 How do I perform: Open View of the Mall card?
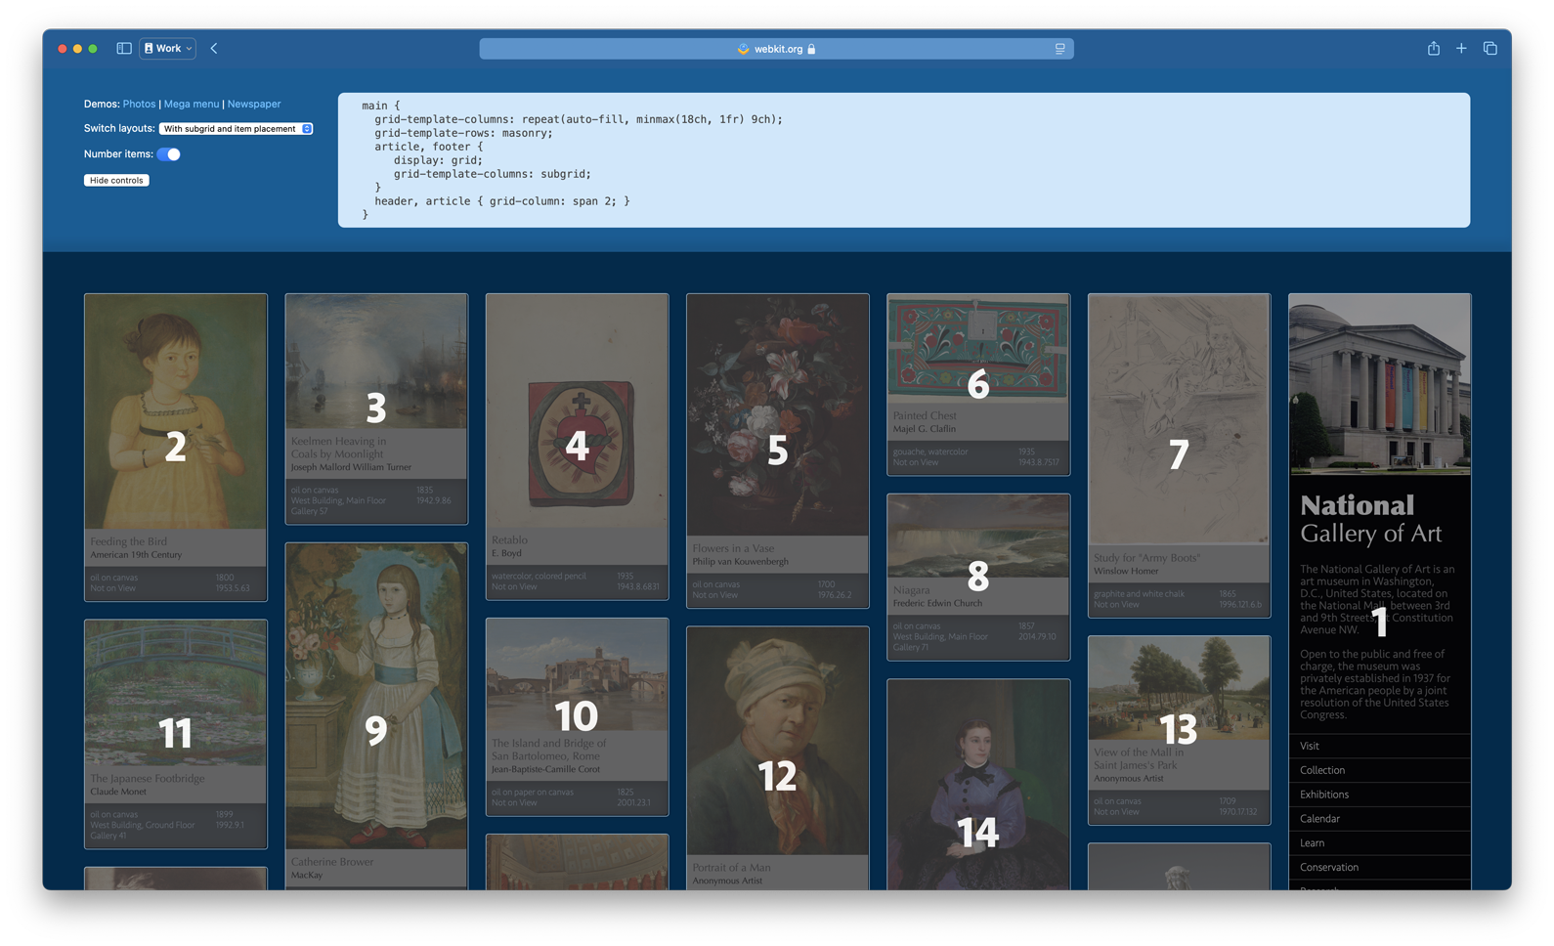1179,730
